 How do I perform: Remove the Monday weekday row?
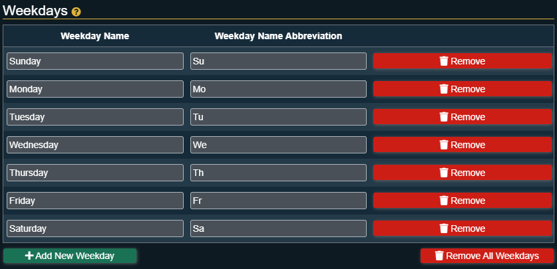(x=463, y=89)
